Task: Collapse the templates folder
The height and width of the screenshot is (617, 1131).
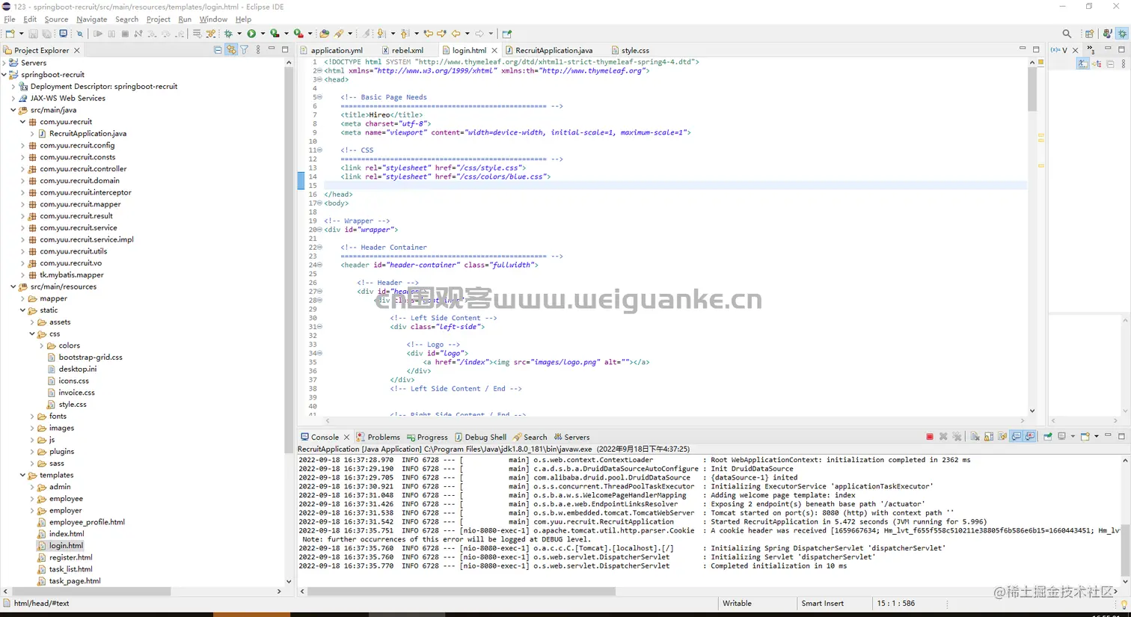Action: [x=22, y=475]
